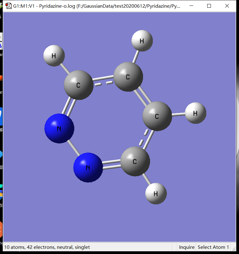This screenshot has height=254, width=239.
Task: Select the carbon bonded to the lower nitrogen
Action: coord(135,161)
